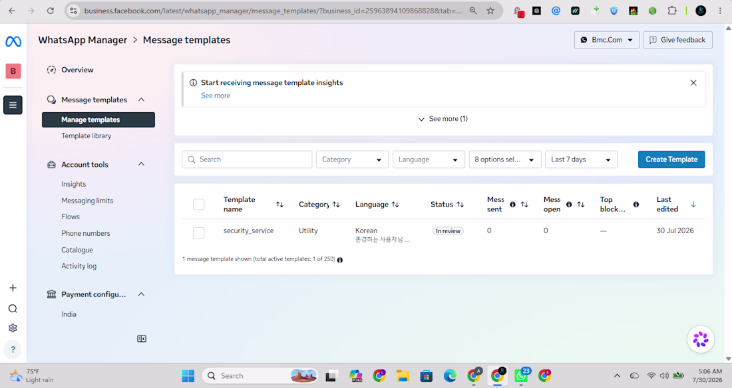Open the Bmc.Com account dropdown
732x388 pixels.
point(606,40)
